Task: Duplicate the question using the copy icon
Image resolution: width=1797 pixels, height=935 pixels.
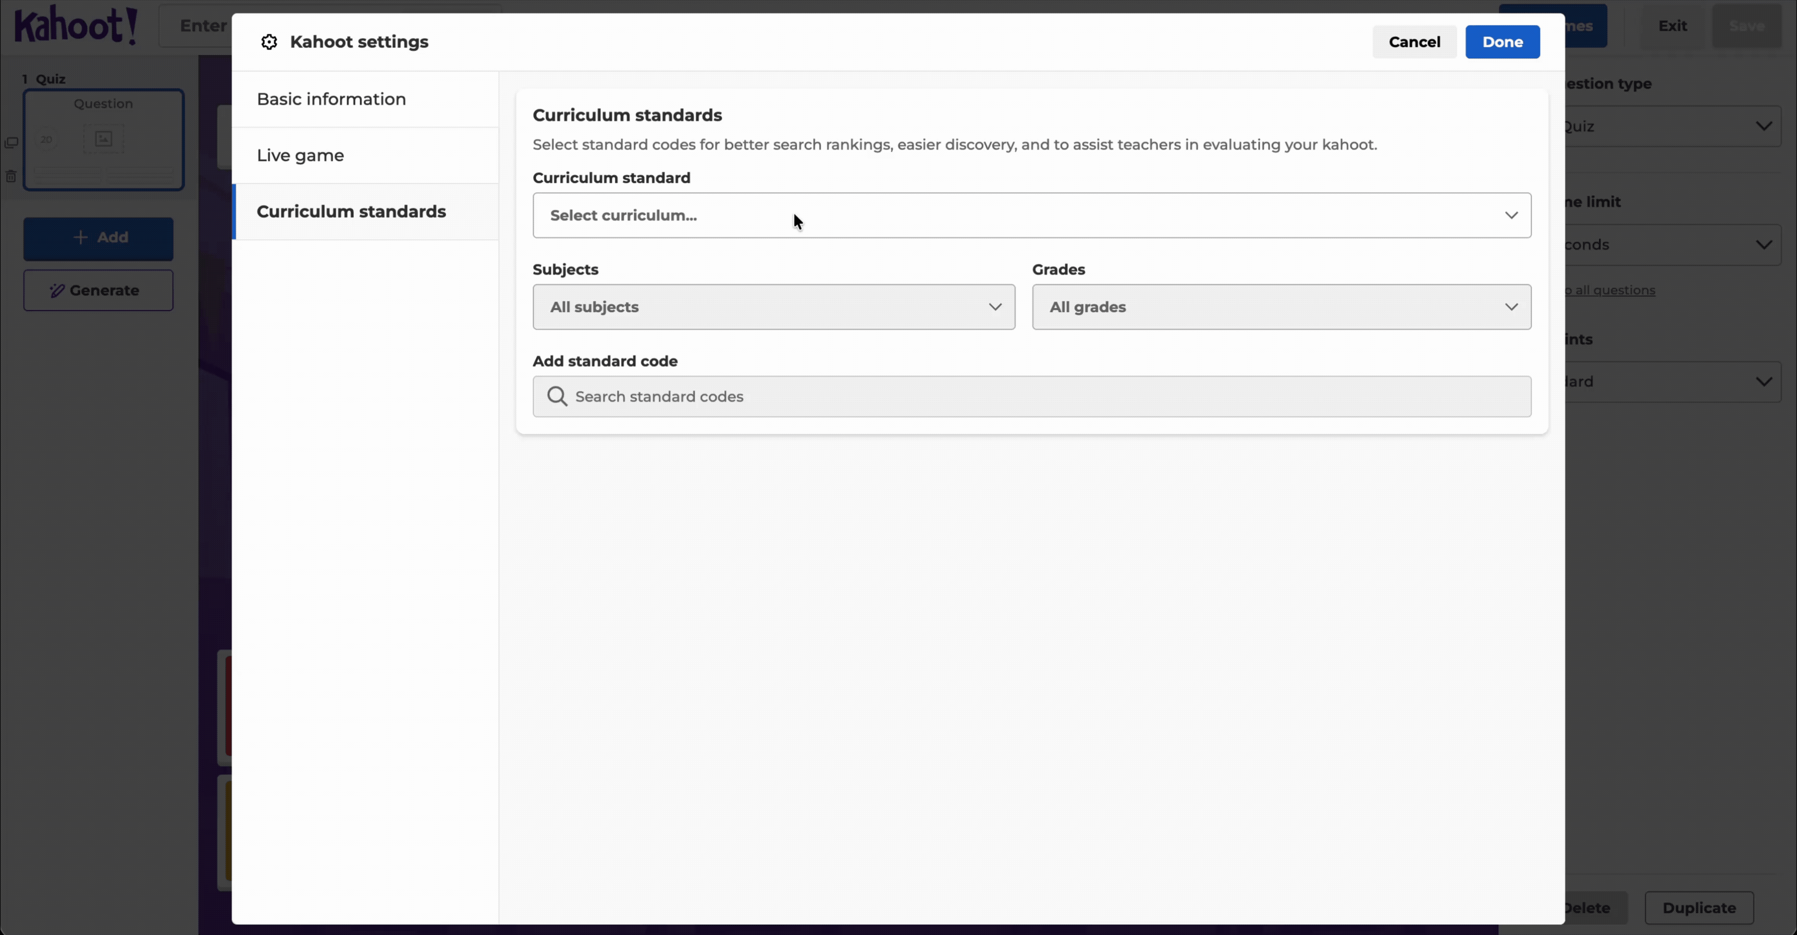Action: [x=11, y=142]
